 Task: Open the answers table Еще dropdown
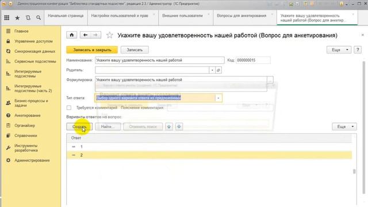(344, 126)
